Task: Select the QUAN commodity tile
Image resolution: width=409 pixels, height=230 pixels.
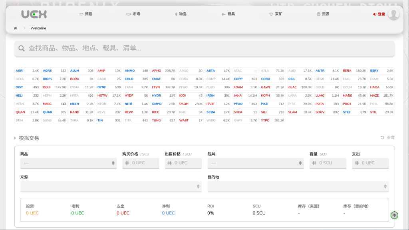Action: point(27,112)
